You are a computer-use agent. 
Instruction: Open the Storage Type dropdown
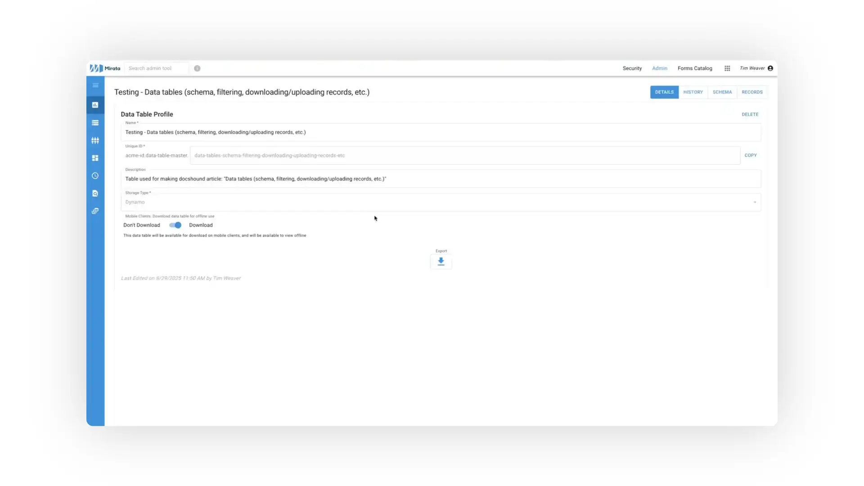755,202
